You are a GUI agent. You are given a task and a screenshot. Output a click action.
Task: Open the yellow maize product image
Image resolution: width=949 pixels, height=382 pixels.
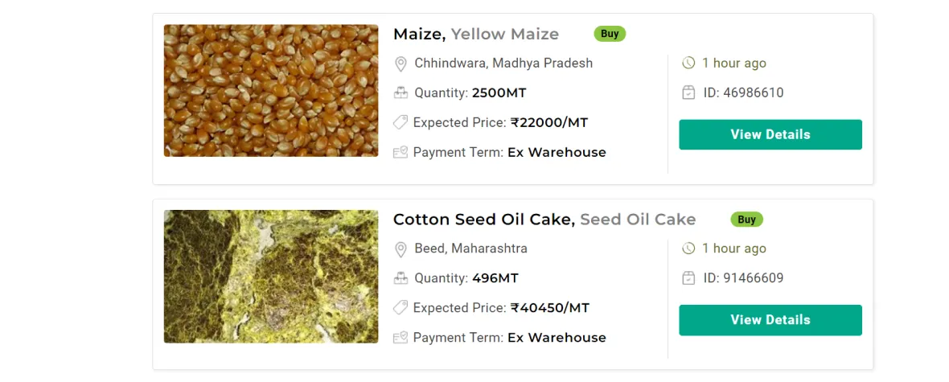[271, 90]
